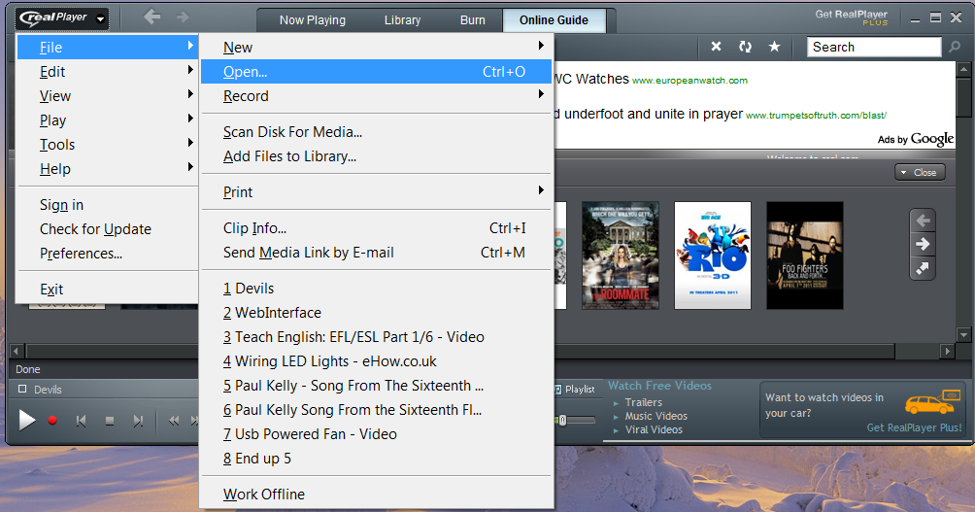Go forward with the forward arrow
Viewport: 975px width, 512px height.
coord(183,17)
